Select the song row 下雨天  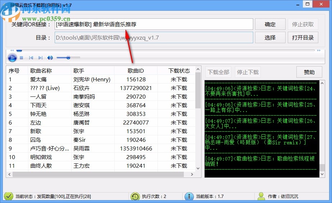(x=101, y=105)
